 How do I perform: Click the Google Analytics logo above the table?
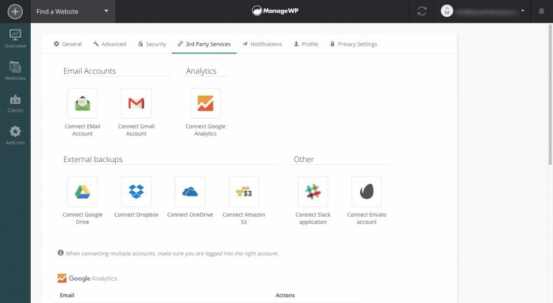(x=87, y=278)
